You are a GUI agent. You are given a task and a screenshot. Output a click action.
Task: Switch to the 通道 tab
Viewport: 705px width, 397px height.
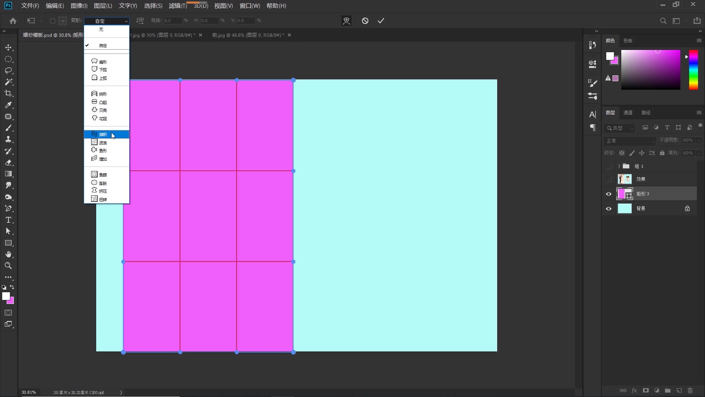pyautogui.click(x=628, y=113)
